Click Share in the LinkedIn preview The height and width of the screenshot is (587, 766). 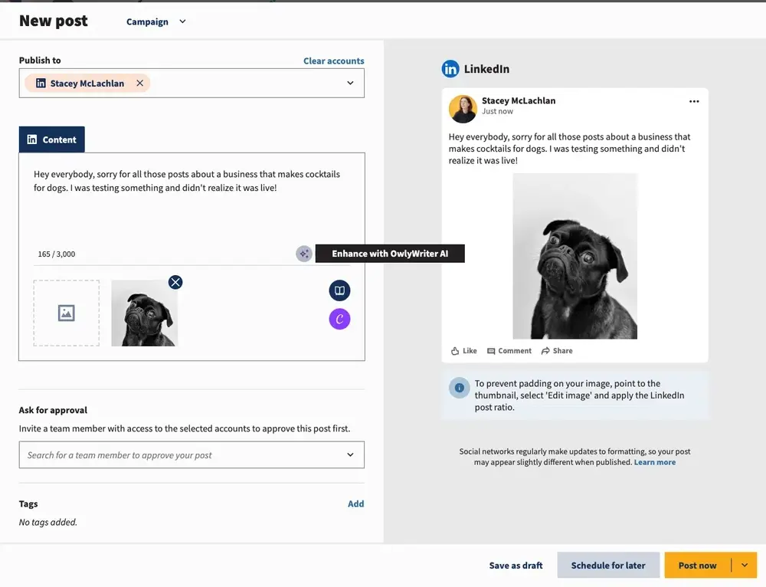pos(556,350)
